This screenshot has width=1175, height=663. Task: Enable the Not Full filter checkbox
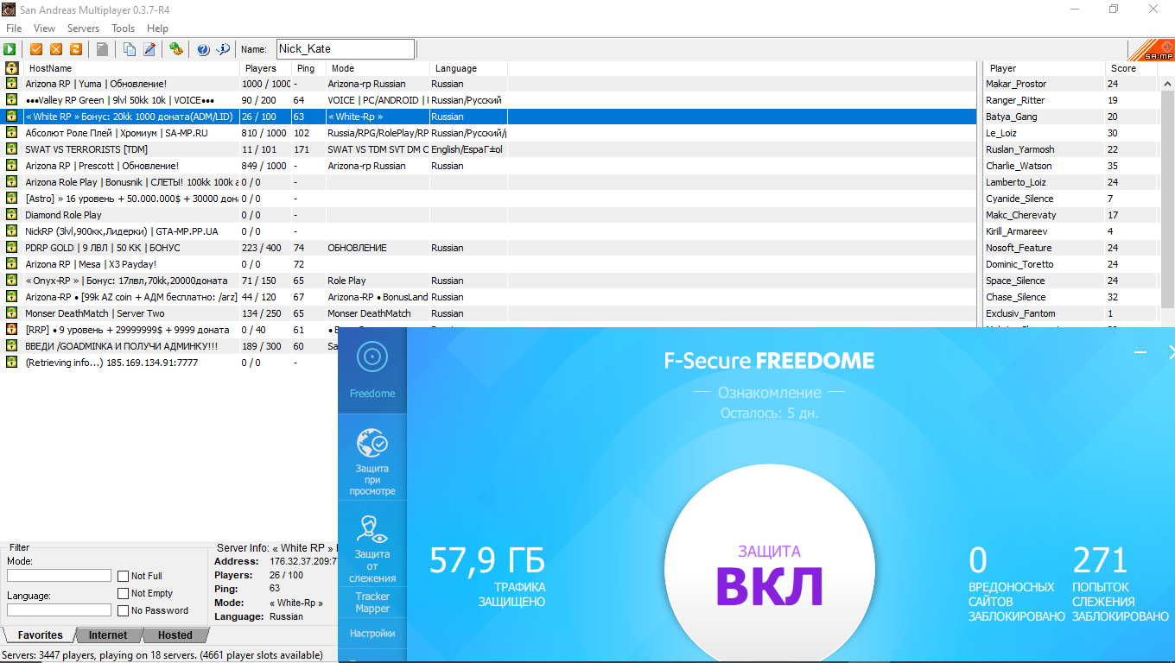[x=124, y=576]
